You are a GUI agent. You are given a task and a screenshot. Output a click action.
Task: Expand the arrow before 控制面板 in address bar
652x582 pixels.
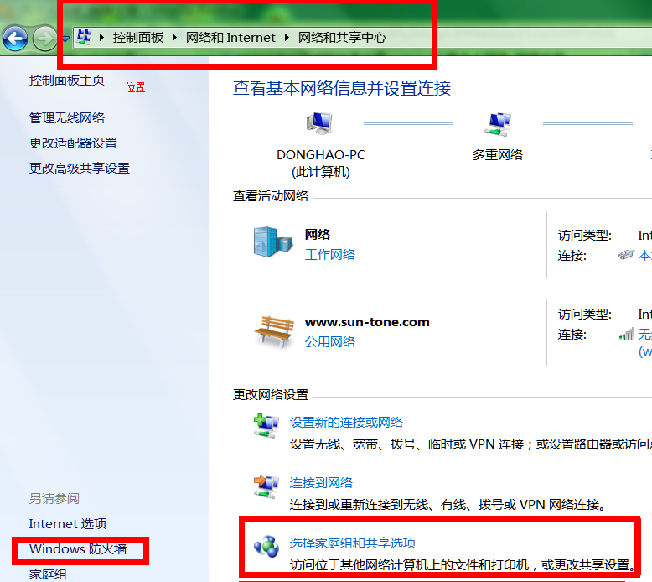(103, 38)
